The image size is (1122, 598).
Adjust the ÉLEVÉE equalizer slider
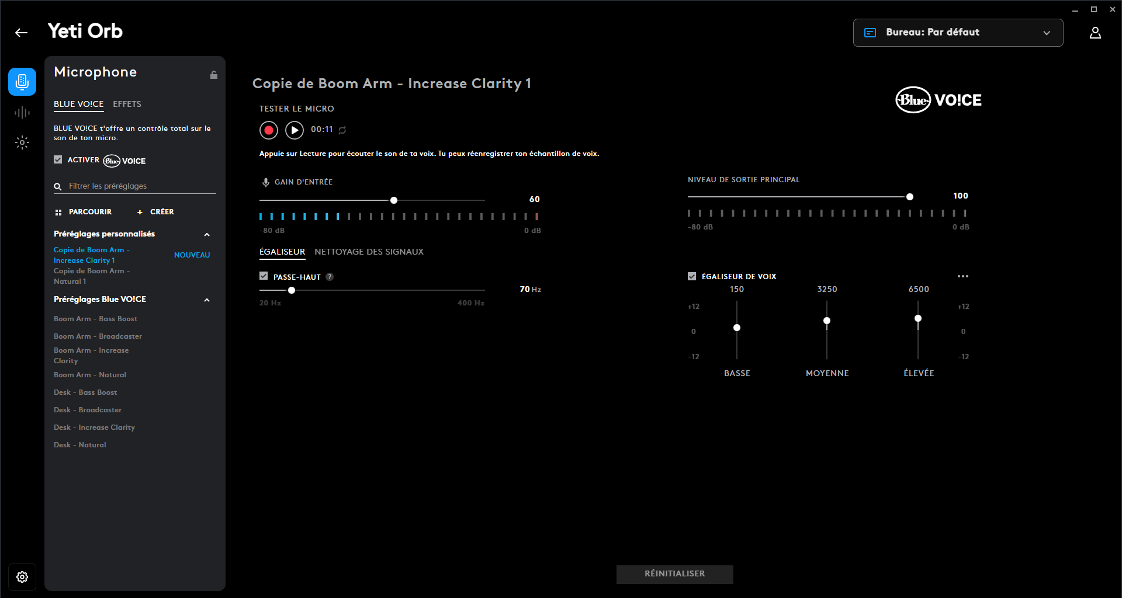point(918,318)
